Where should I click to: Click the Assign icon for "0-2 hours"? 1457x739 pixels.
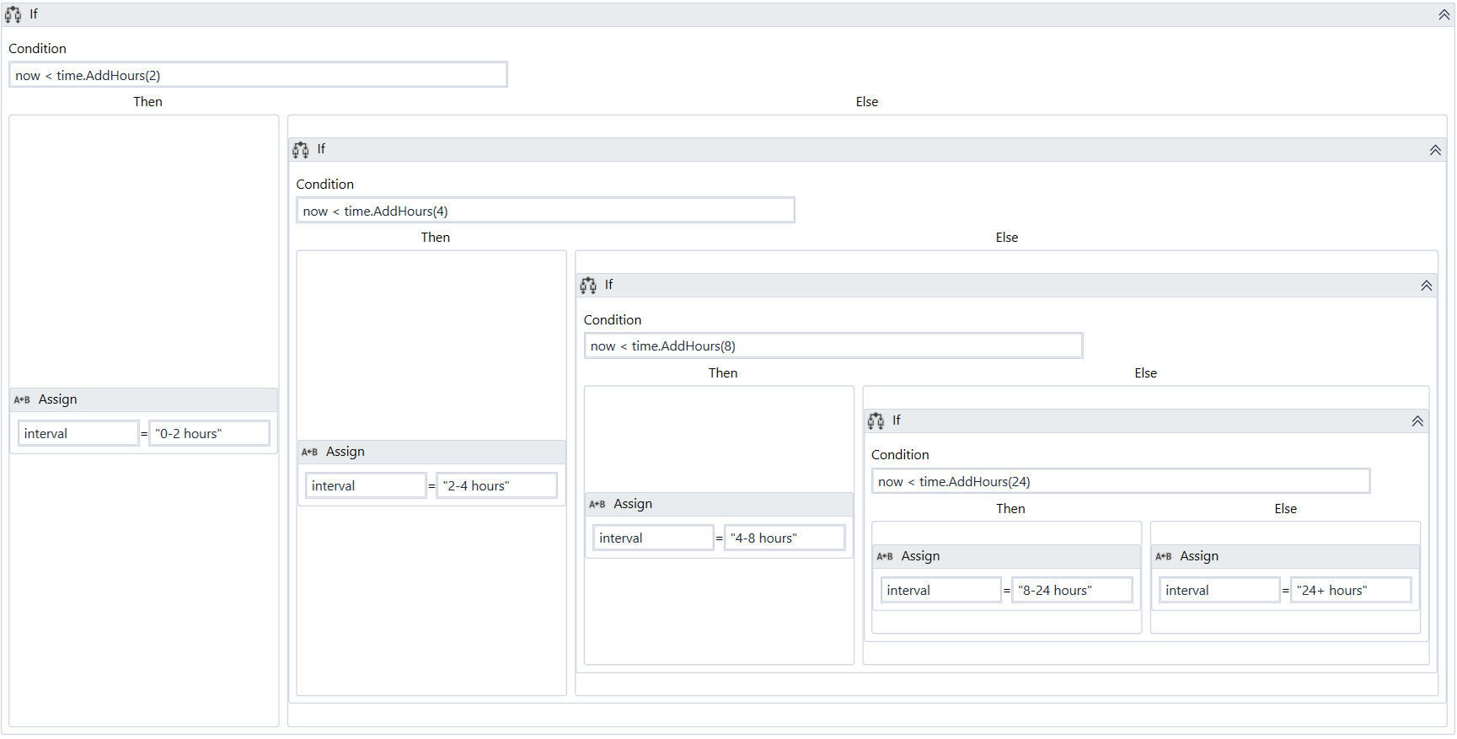click(x=22, y=400)
